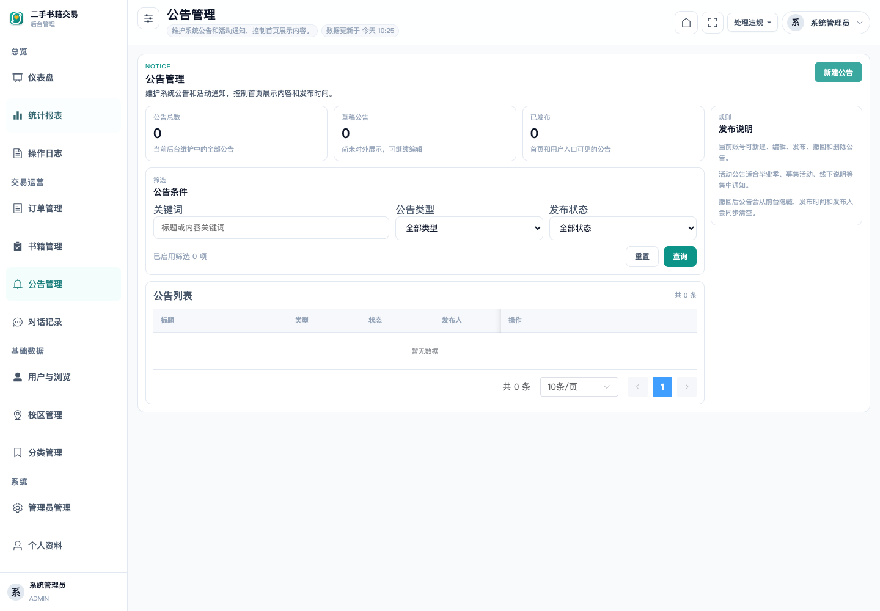Navigate to 用户与浏览 menu item
Screen dimensions: 880x611
(64, 377)
